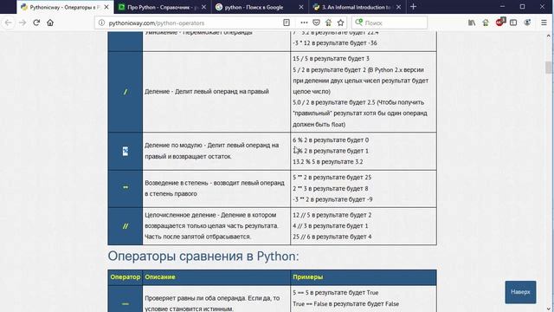The height and width of the screenshot is (312, 554).
Task: Open the Library icon in toolbar
Action: 472,23
